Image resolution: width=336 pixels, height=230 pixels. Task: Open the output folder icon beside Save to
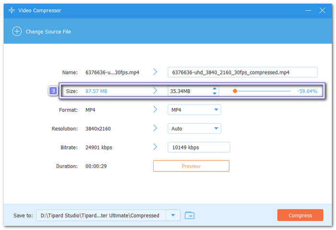click(189, 216)
